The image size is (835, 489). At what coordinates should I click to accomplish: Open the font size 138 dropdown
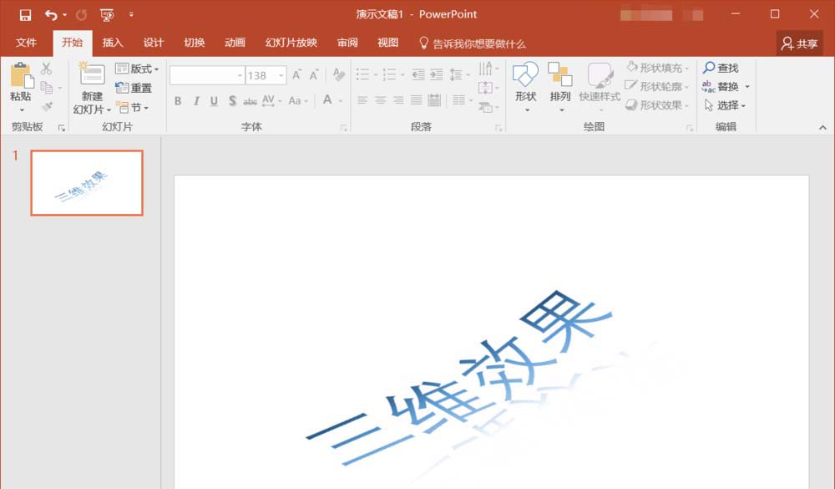coord(281,76)
